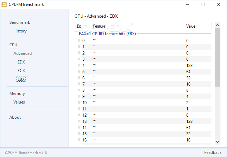Click the bullet icon for bit 5
Viewport: 227px width, 157px height.
[x=79, y=71]
